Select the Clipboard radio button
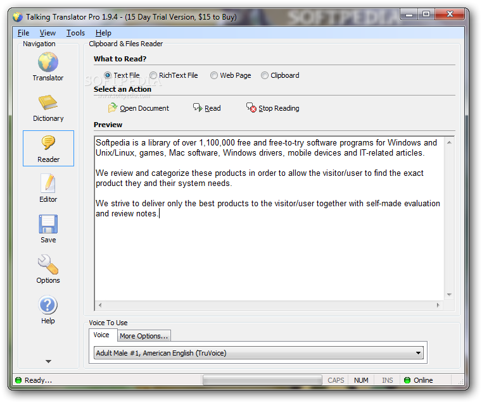The width and height of the screenshot is (482, 403). pos(264,75)
